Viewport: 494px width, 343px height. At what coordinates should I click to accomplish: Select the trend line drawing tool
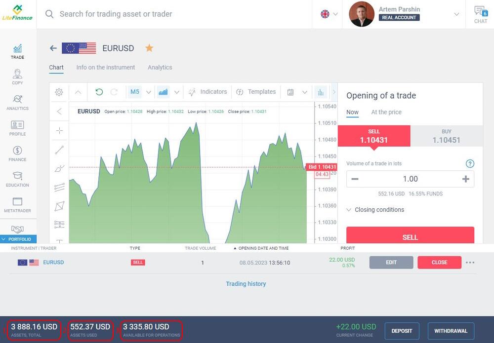pyautogui.click(x=59, y=150)
